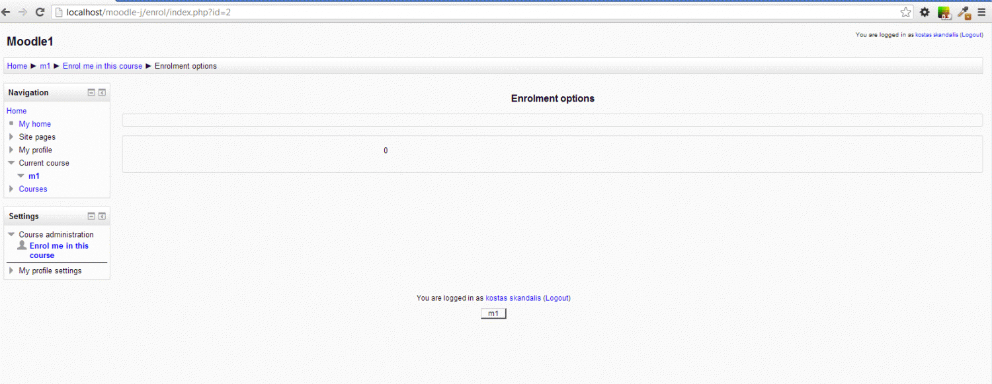This screenshot has height=384, width=992.
Task: Expand the Site pages tree node
Action: (x=11, y=137)
